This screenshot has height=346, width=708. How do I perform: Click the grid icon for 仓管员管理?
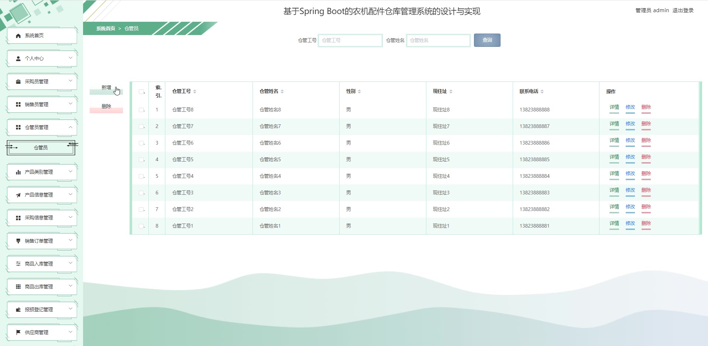(x=18, y=127)
